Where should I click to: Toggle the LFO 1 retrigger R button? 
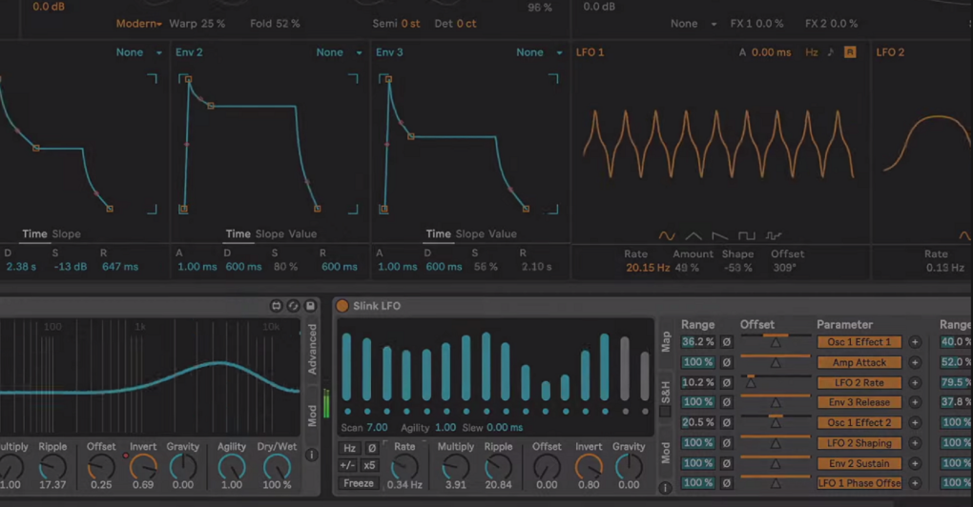(850, 52)
